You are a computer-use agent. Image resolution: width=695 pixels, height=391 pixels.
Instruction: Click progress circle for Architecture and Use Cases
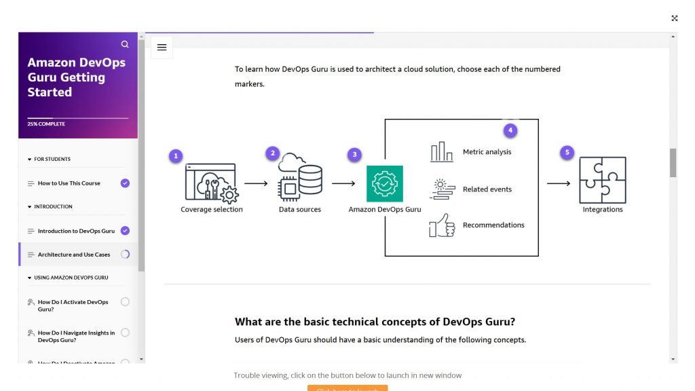tap(124, 254)
